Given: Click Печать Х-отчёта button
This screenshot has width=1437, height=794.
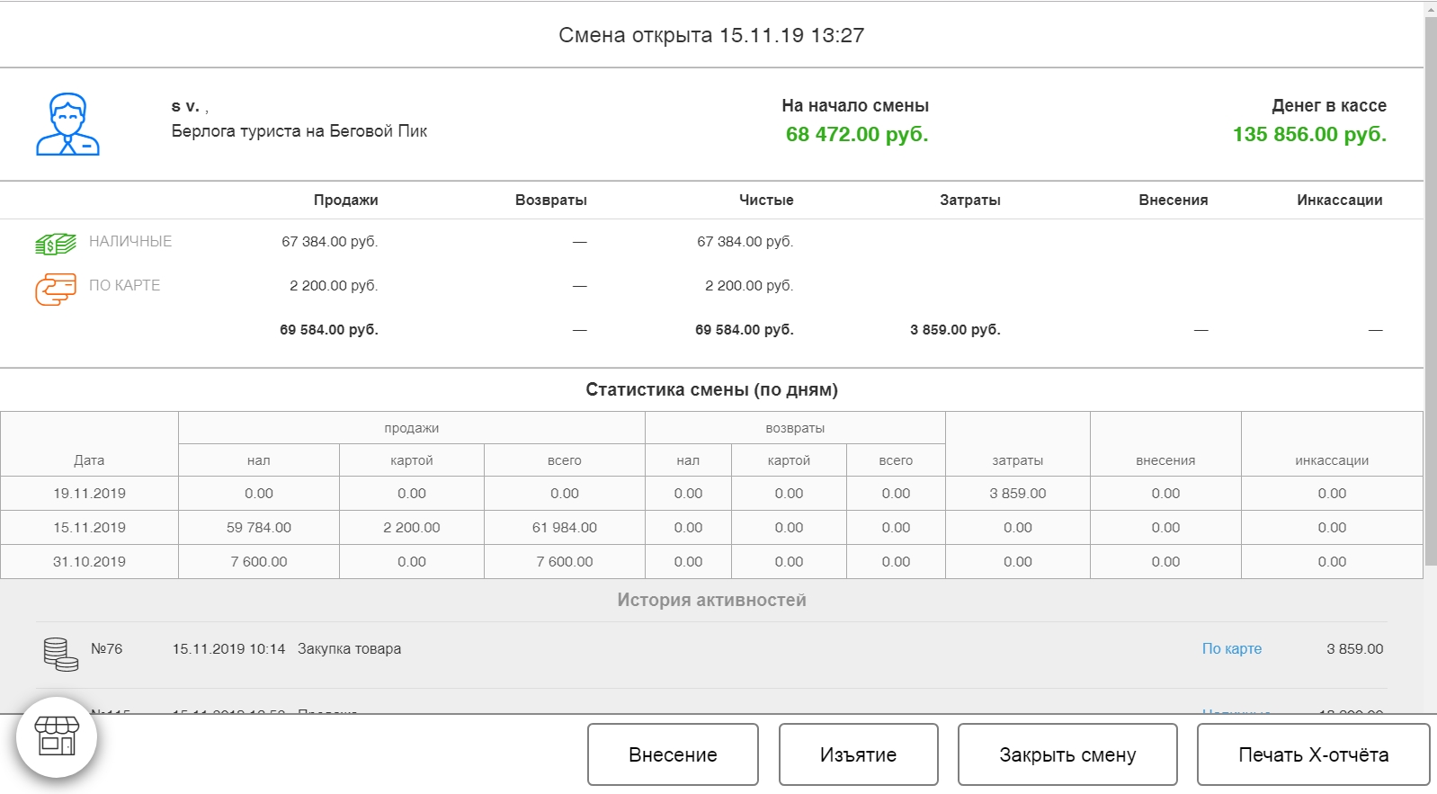Looking at the screenshot, I should pos(1313,754).
